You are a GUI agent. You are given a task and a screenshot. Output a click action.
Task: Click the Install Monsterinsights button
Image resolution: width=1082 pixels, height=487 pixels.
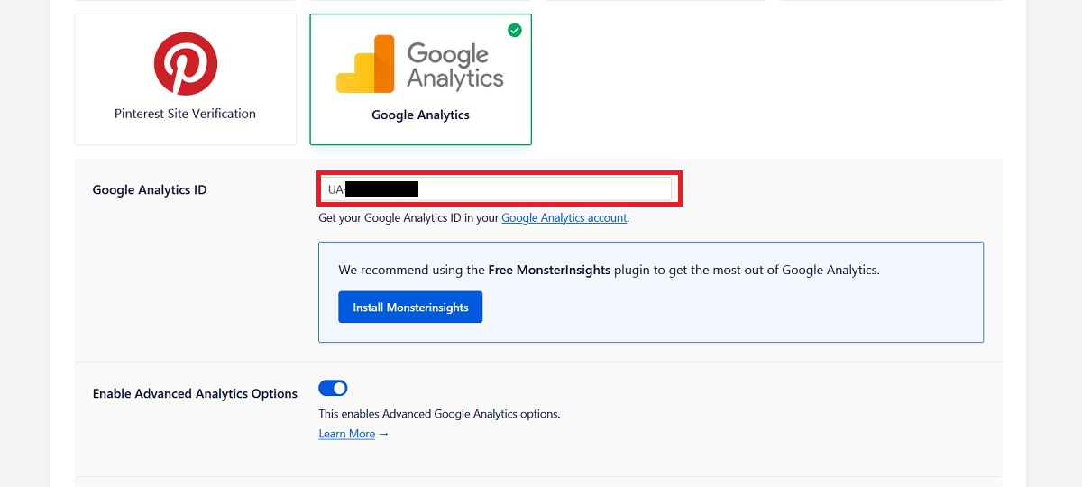(410, 308)
